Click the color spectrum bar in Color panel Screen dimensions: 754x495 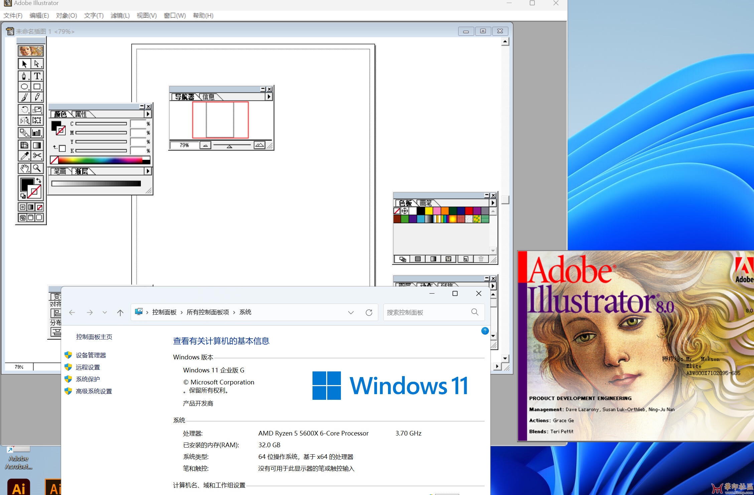pyautogui.click(x=100, y=160)
